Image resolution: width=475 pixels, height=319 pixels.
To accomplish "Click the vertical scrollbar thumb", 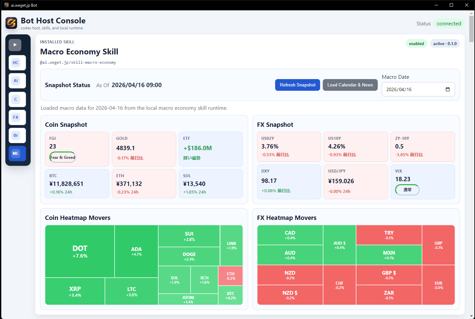I will pos(471,29).
